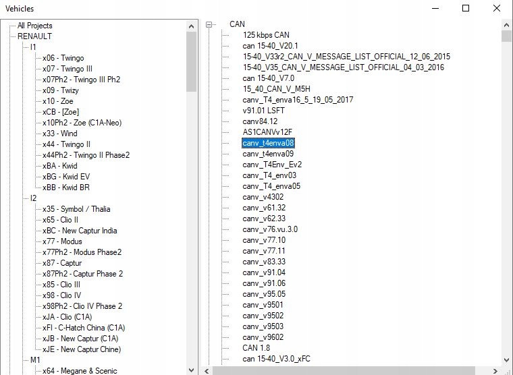Screen dimensions: 513x375
Task: Select x98Ph2 - Clio IV Phase 2
Action: coord(82,306)
